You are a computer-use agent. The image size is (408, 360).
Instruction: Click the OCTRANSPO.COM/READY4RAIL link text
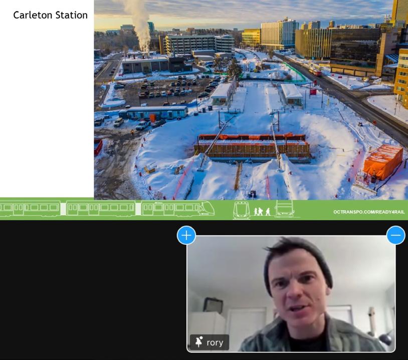369,212
